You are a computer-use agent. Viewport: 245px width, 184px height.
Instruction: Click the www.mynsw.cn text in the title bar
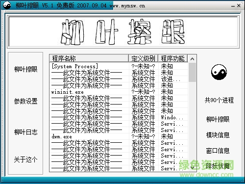pyautogui.click(x=127, y=6)
